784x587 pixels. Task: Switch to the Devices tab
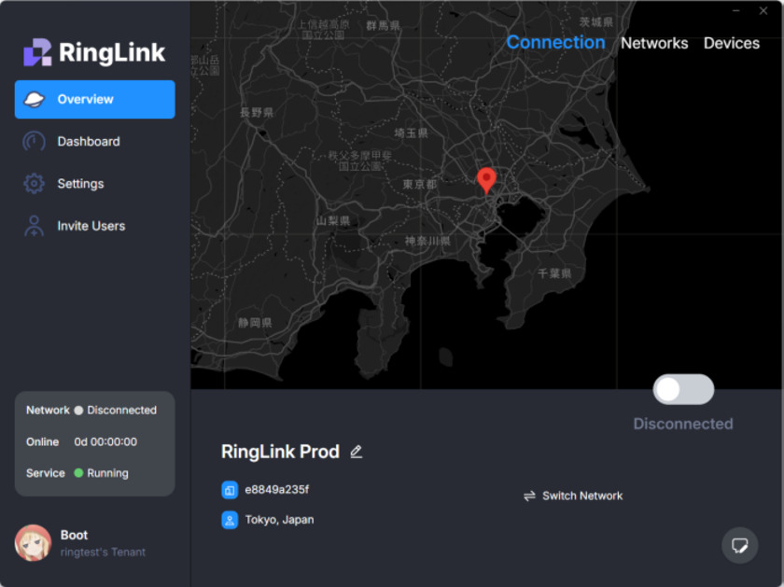[732, 44]
